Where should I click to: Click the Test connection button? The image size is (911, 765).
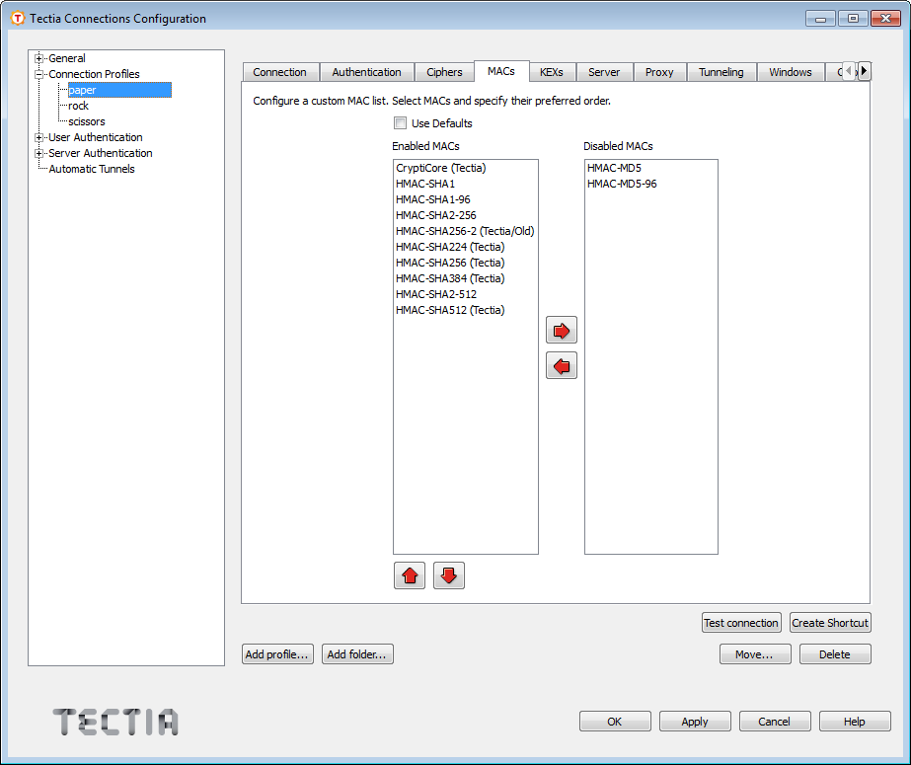click(741, 623)
